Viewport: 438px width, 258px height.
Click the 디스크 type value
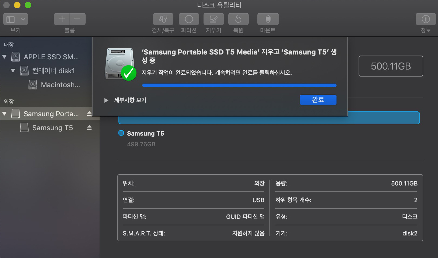[x=410, y=217]
